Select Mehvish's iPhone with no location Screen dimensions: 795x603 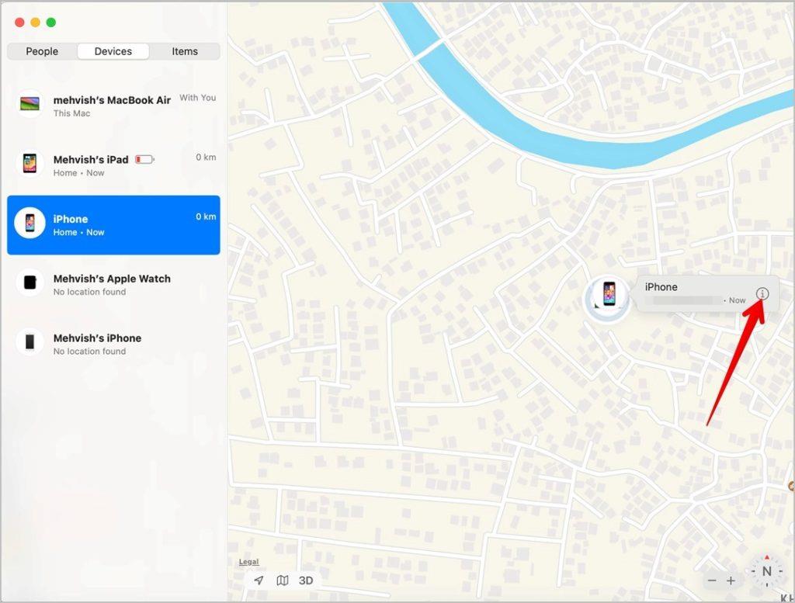coord(113,344)
